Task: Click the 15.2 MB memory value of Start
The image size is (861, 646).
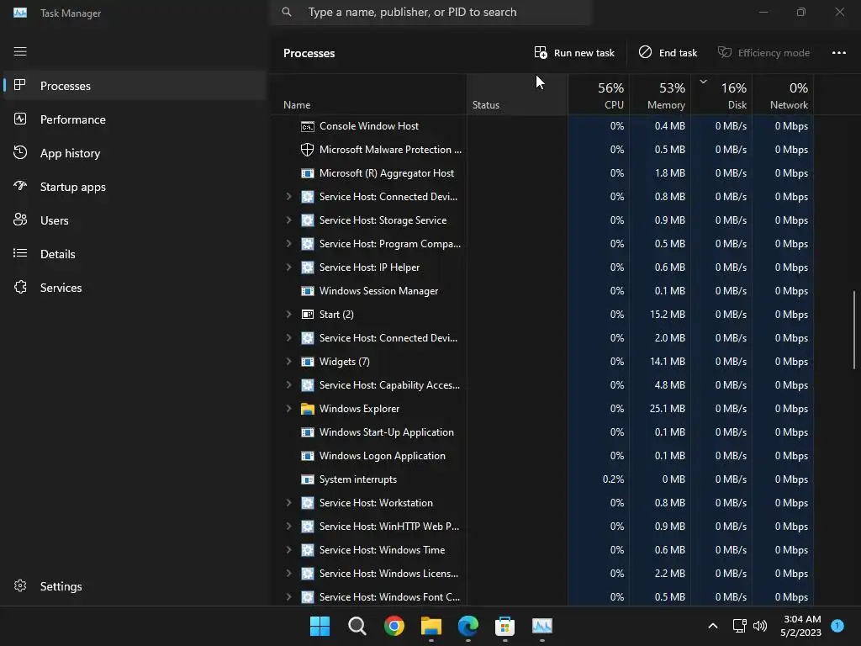Action: tap(667, 315)
